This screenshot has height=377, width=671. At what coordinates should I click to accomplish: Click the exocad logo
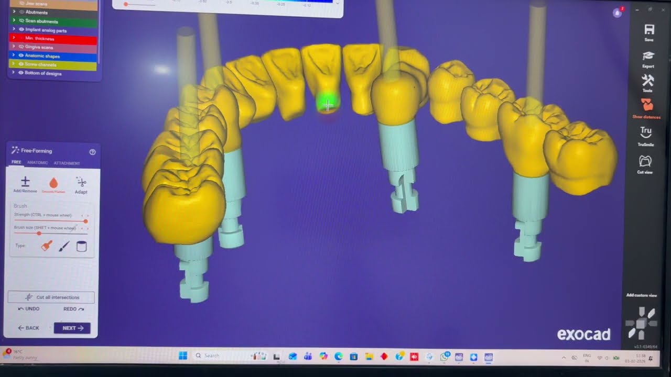point(583,335)
